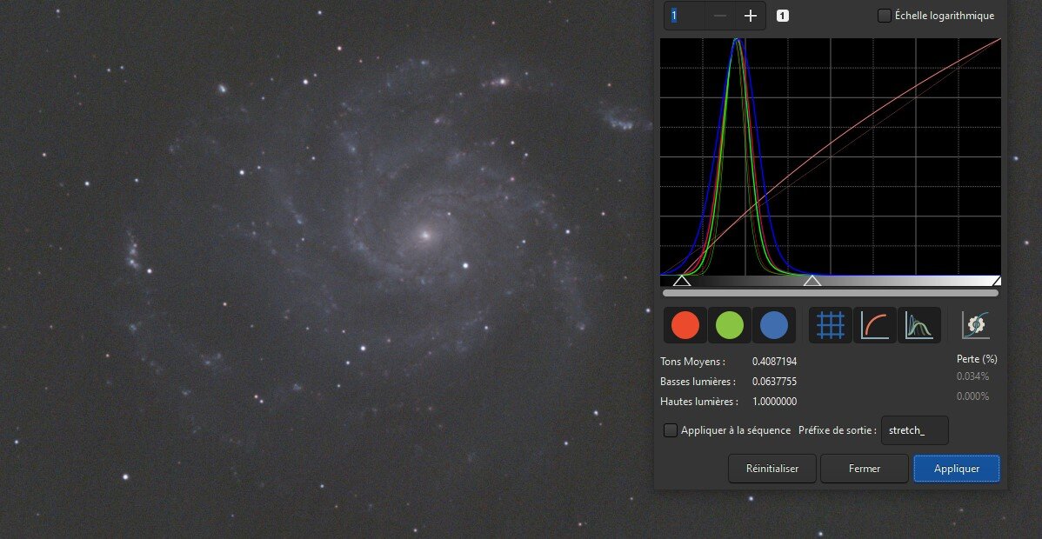Click the galaxy core in the image
Image resolution: width=1042 pixels, height=539 pixels.
coord(424,235)
